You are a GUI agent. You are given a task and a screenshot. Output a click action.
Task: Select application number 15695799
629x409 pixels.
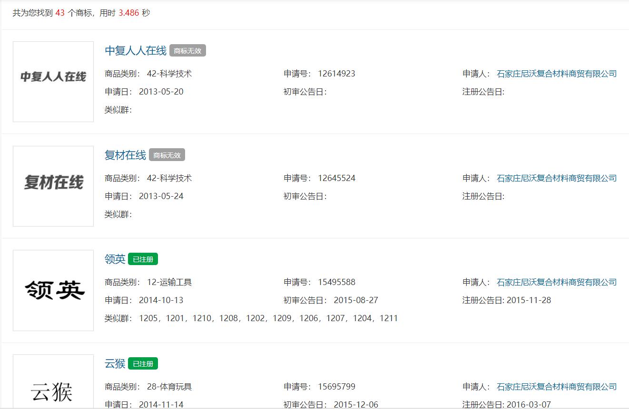tap(336, 387)
